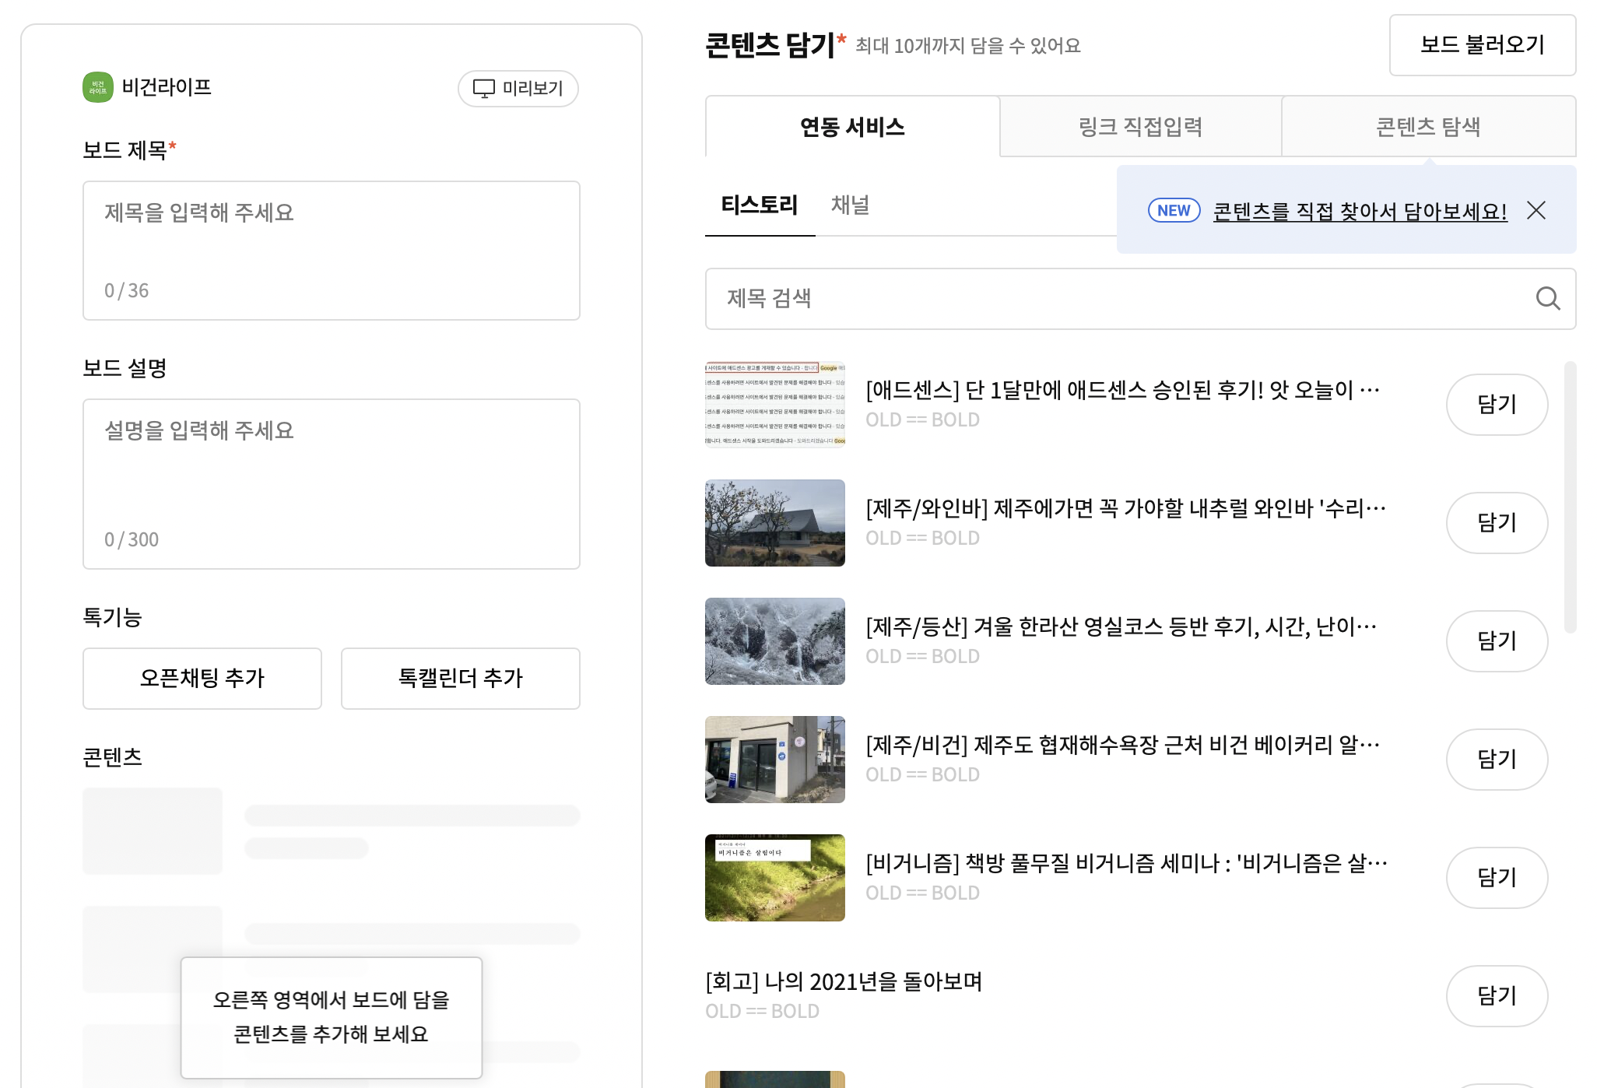Click 담기 for the 애드센스 post
This screenshot has width=1597, height=1088.
[x=1497, y=405]
